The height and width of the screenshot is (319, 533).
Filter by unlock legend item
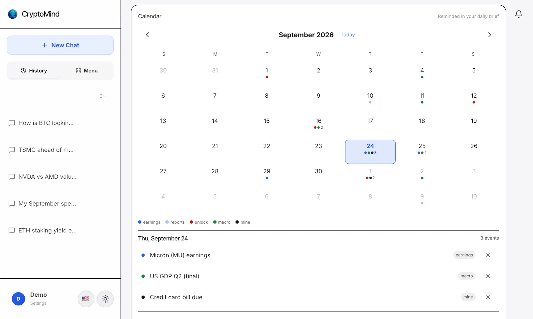click(199, 222)
